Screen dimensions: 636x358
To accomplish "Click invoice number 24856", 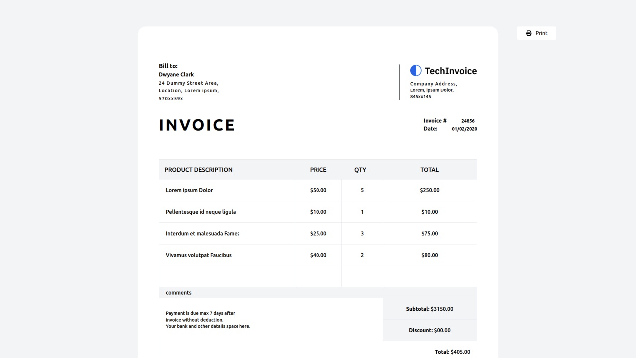I will click(468, 121).
